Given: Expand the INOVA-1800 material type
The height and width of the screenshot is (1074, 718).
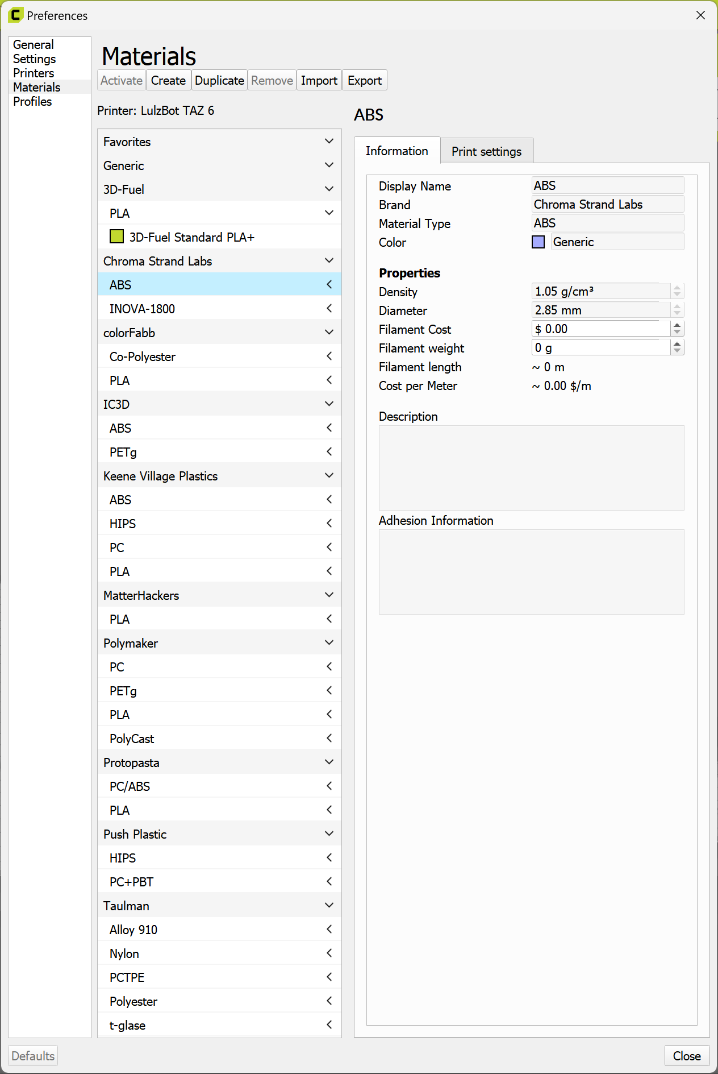Looking at the screenshot, I should click(x=329, y=308).
